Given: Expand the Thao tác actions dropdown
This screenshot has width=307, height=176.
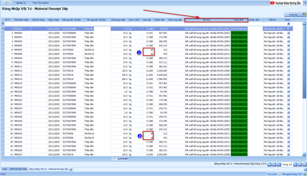Looking at the screenshot, I should pos(295,14).
